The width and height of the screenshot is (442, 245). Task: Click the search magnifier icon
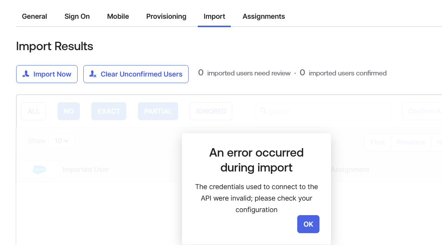click(263, 111)
